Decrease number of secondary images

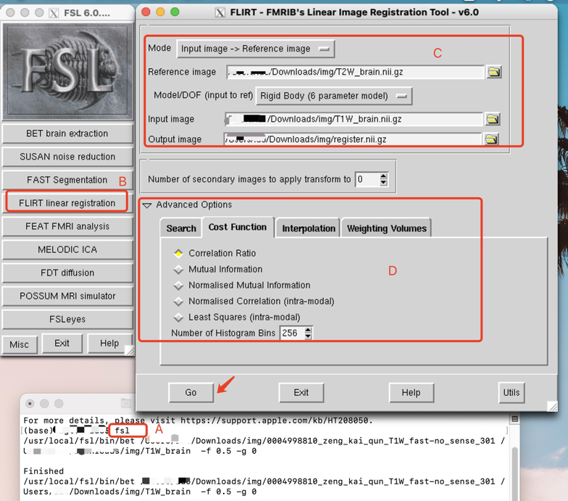pyautogui.click(x=383, y=183)
